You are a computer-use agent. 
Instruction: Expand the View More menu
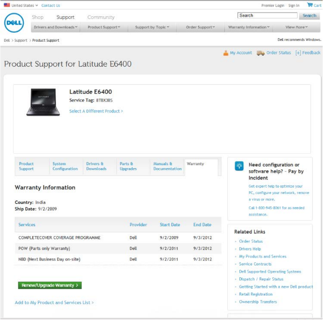[x=296, y=27]
